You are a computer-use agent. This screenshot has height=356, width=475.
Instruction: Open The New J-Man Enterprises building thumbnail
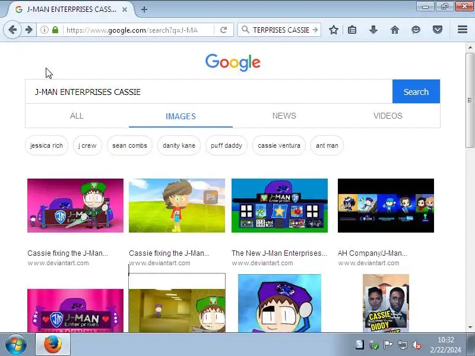280,205
